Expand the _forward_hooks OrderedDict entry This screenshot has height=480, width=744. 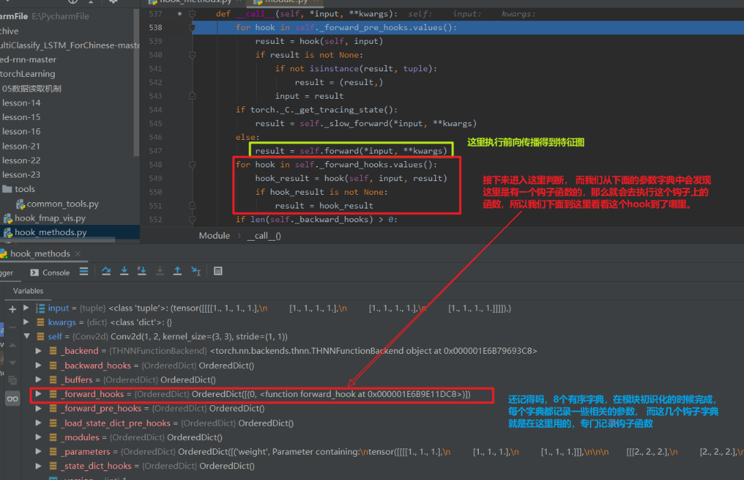(39, 394)
